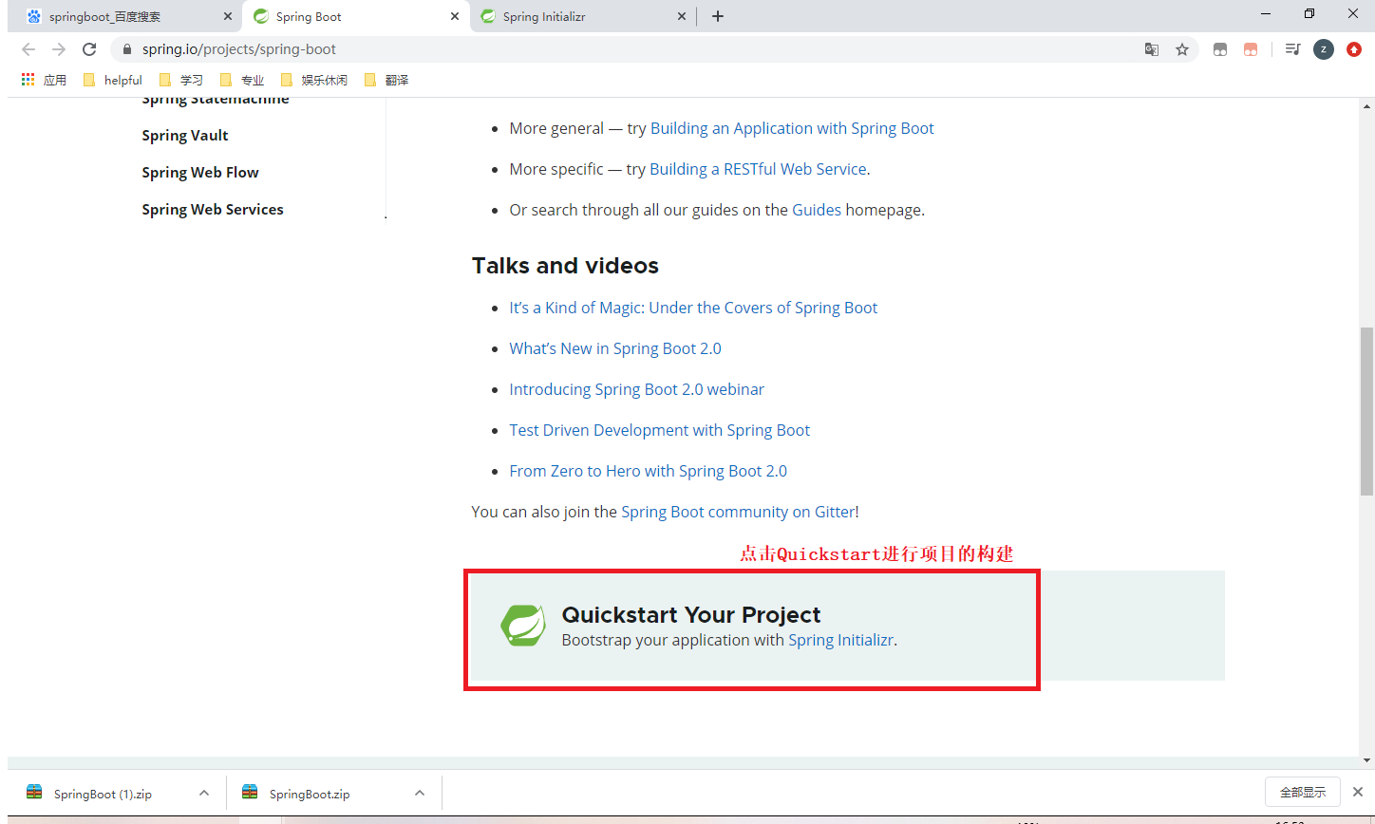The width and height of the screenshot is (1375, 824).
Task: Click the Spring leaf logo in Quickstart card
Action: point(523,626)
